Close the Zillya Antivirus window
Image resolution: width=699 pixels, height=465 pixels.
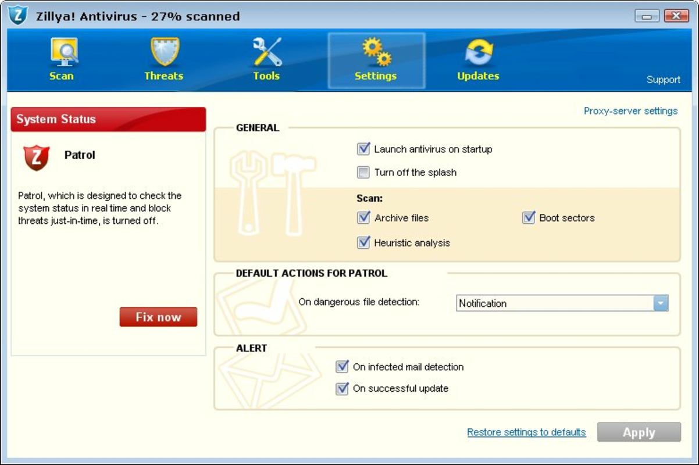coord(676,16)
